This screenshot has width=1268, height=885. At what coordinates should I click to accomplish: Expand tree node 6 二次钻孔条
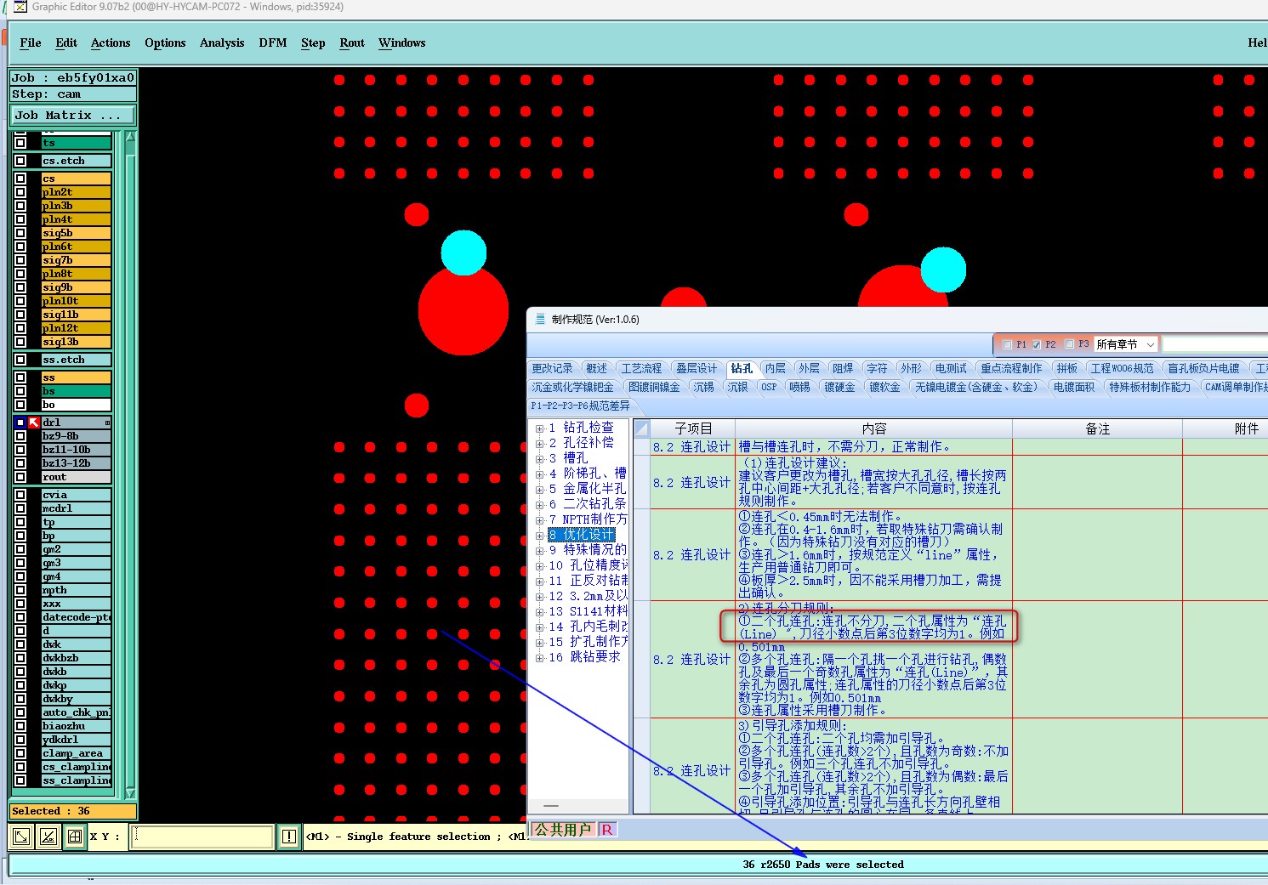[x=539, y=505]
